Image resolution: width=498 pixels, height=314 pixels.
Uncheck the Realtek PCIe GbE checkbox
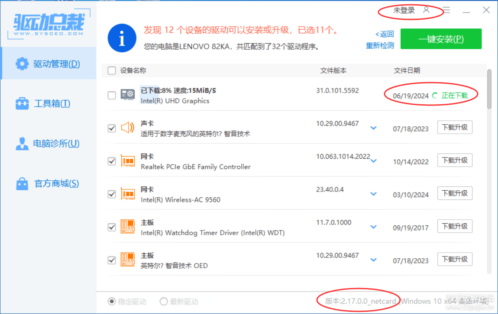pos(112,161)
